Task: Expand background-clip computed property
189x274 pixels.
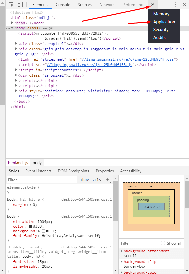Action: click(121, 262)
